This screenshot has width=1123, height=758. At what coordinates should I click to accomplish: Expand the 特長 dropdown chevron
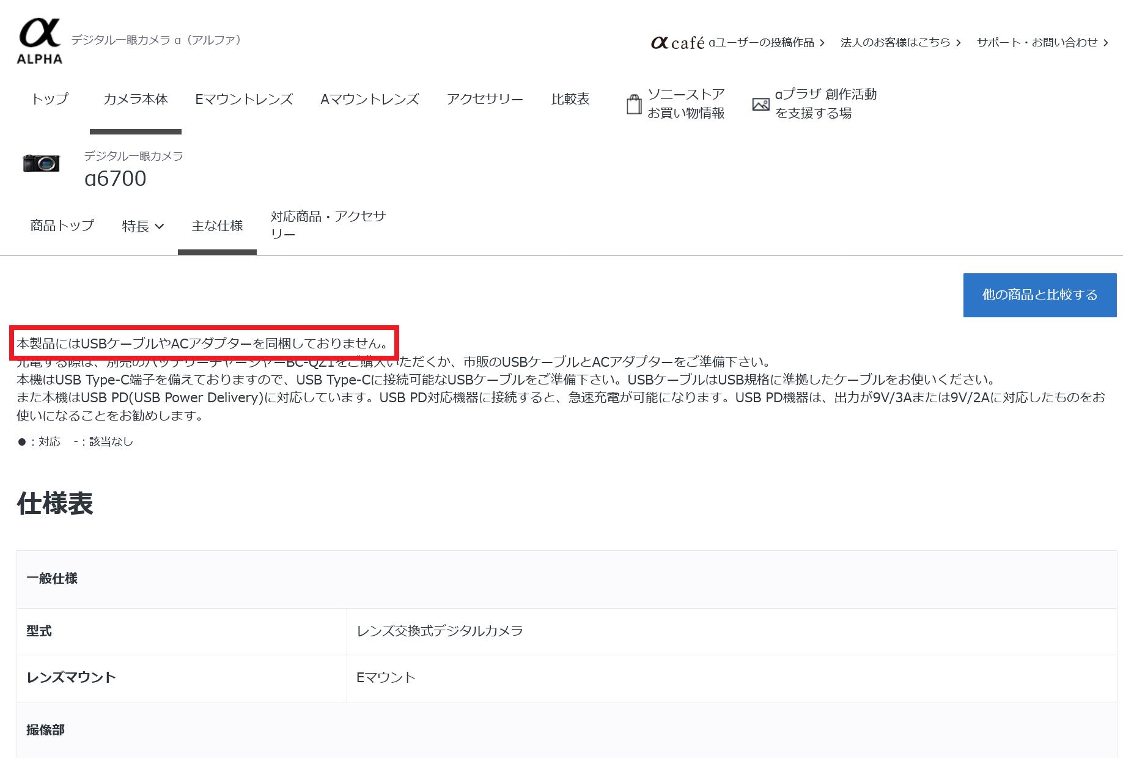click(160, 226)
